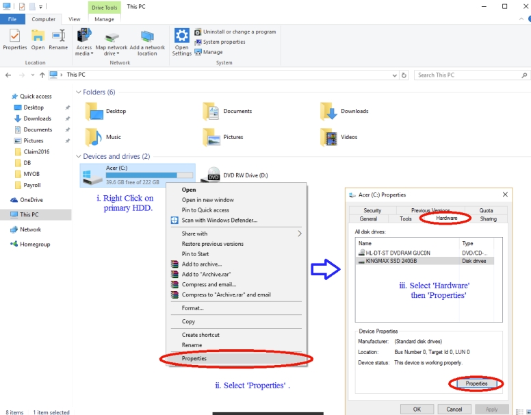The image size is (531, 415).
Task: Click the device Properties button in dialog
Action: coord(476,383)
